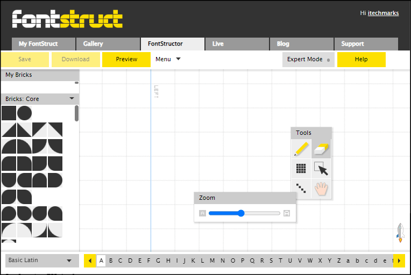Open the Live tab
The height and width of the screenshot is (275, 411).
pyautogui.click(x=237, y=44)
